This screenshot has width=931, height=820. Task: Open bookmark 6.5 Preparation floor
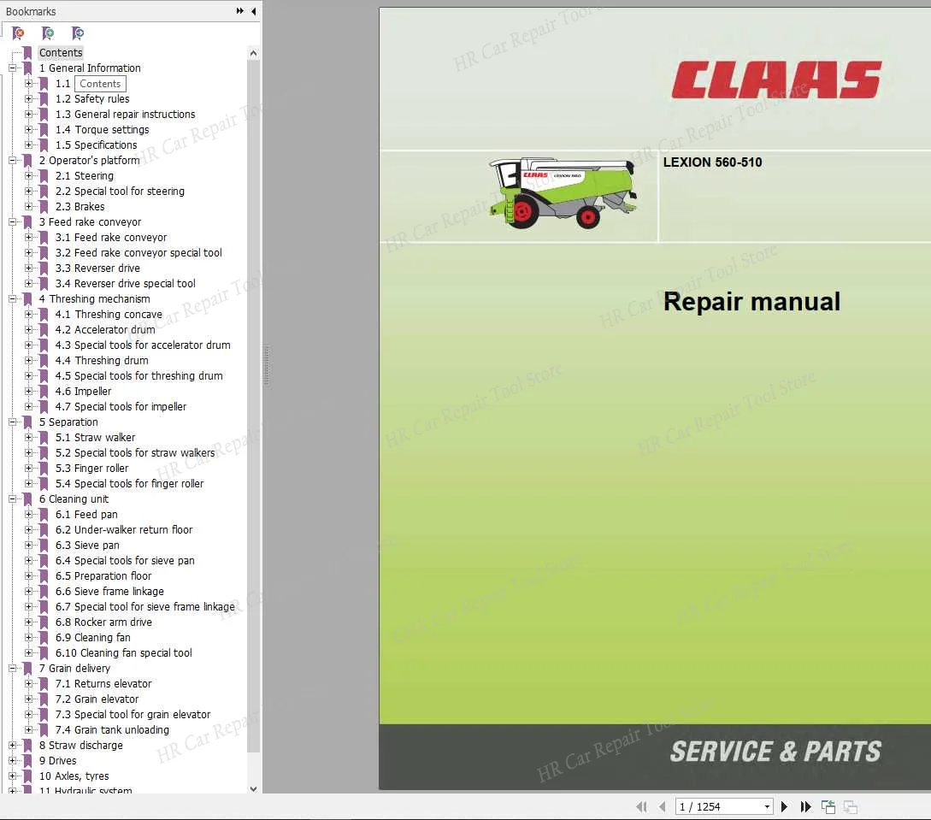tap(103, 576)
